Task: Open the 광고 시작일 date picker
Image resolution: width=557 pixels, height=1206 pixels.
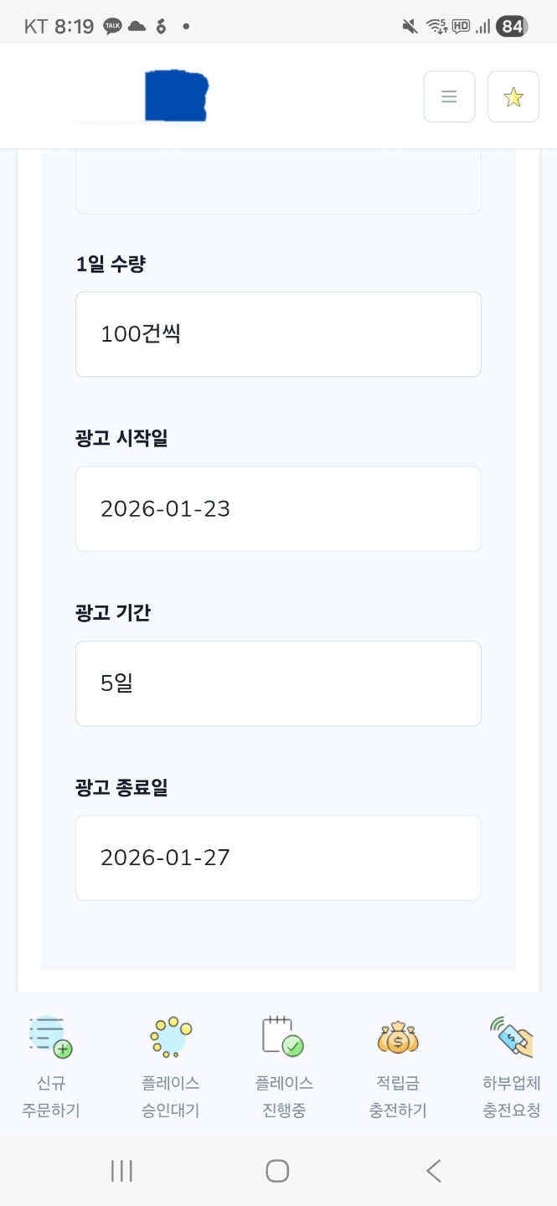Action: [278, 508]
